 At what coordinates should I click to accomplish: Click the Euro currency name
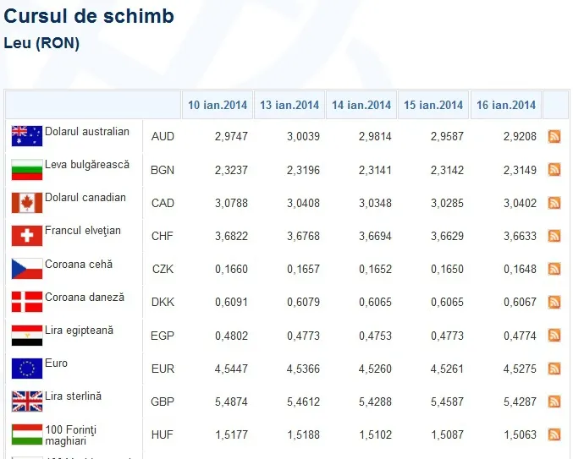[x=56, y=363]
